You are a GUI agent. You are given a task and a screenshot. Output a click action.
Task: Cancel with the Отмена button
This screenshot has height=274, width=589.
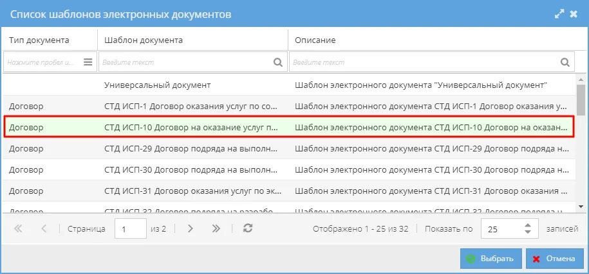554,259
